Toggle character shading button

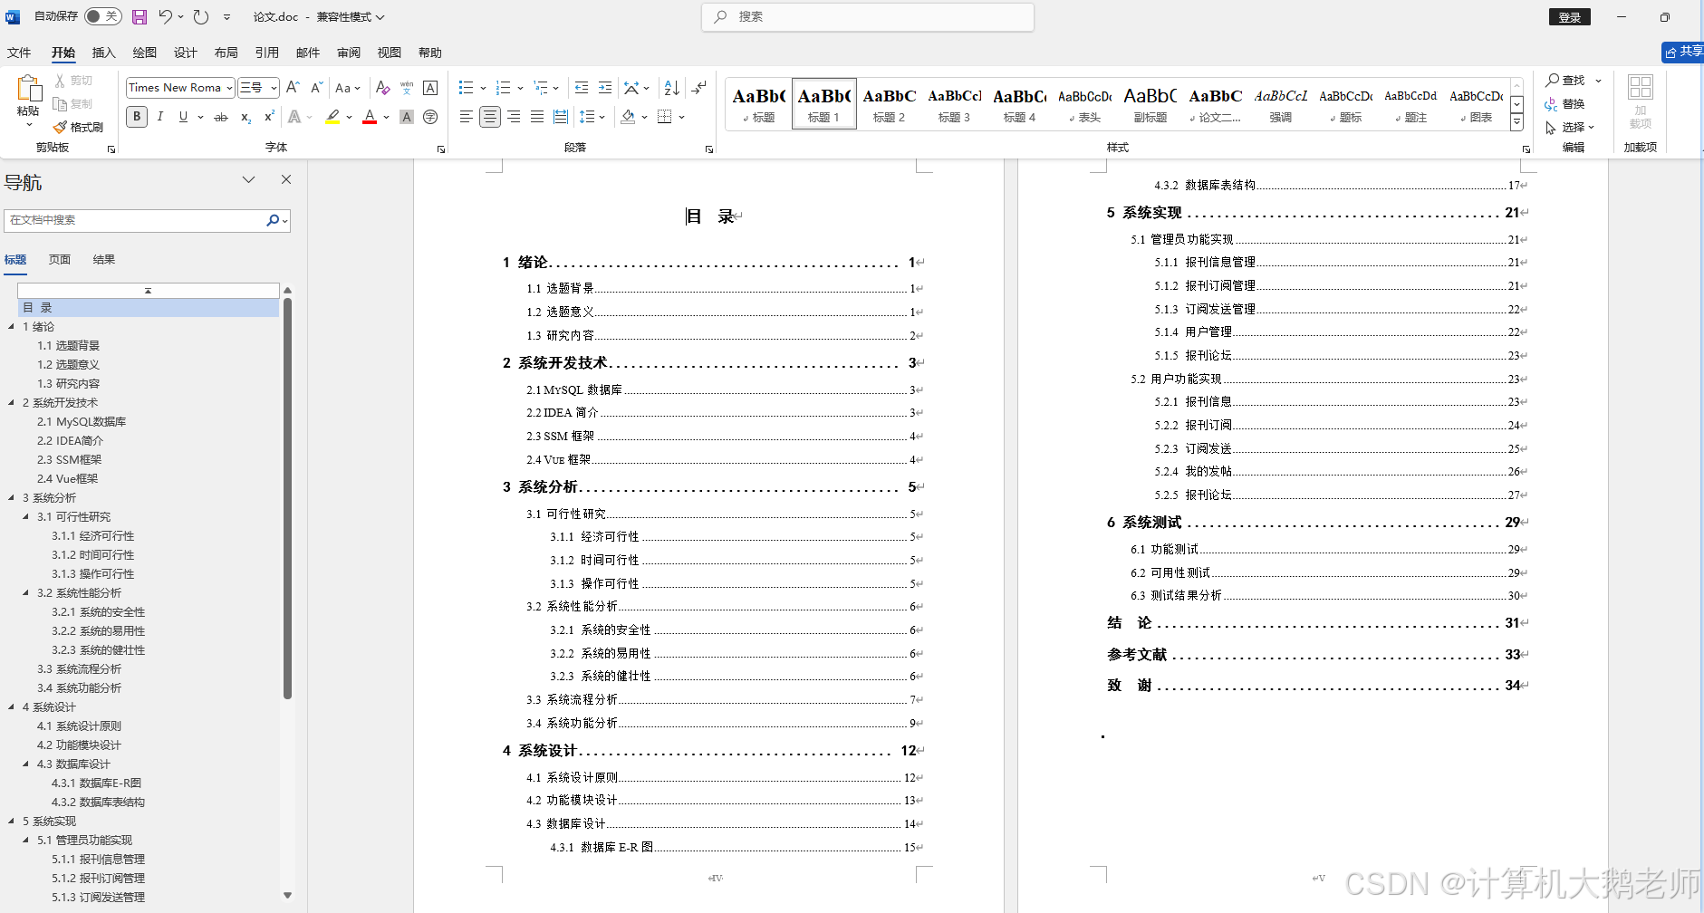[407, 117]
